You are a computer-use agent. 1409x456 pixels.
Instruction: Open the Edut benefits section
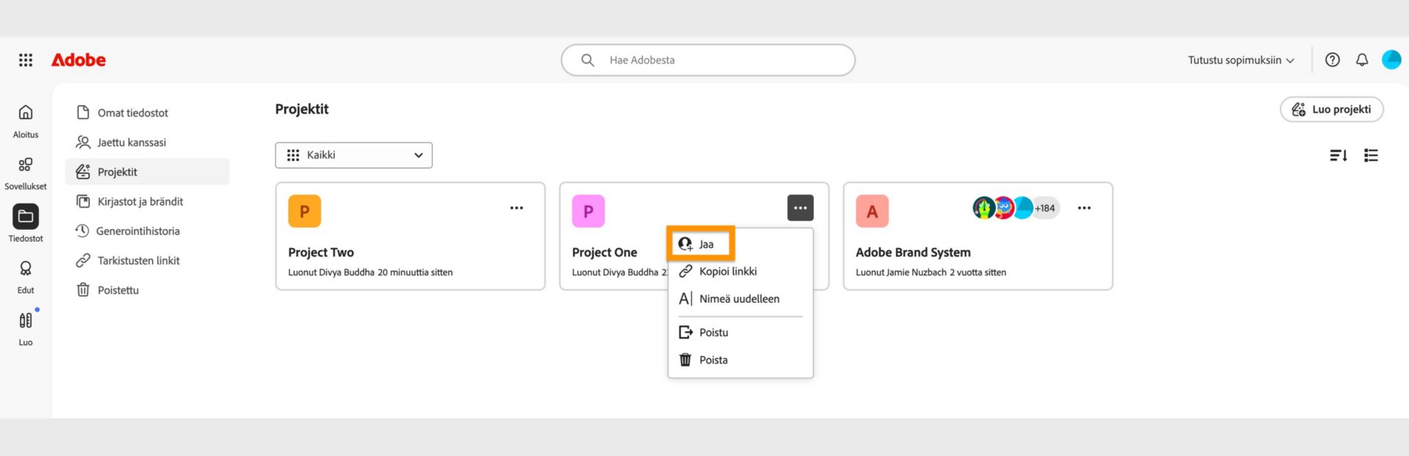pyautogui.click(x=26, y=277)
